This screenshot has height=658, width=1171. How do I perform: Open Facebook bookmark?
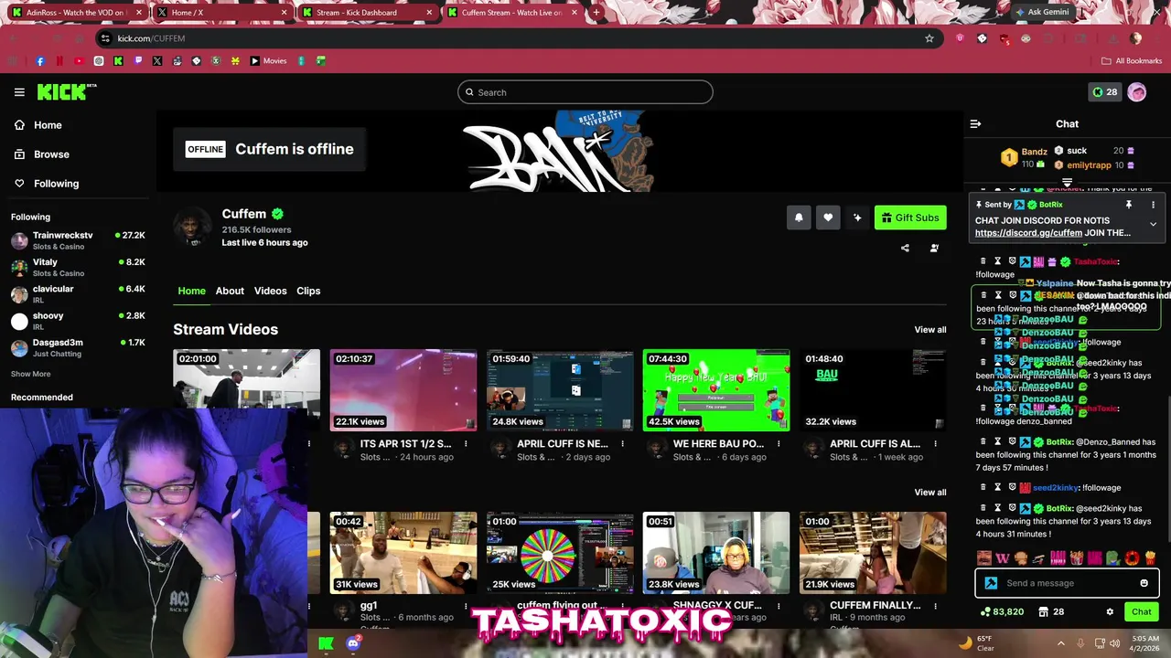pos(40,61)
